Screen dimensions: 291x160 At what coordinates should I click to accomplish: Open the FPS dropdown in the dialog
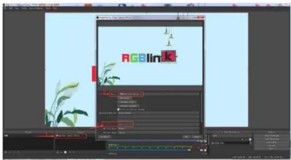pos(159,121)
